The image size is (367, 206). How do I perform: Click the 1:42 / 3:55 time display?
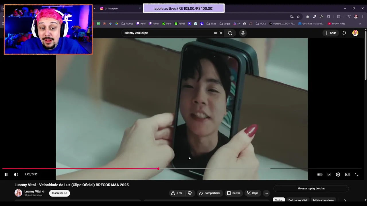tap(31, 175)
